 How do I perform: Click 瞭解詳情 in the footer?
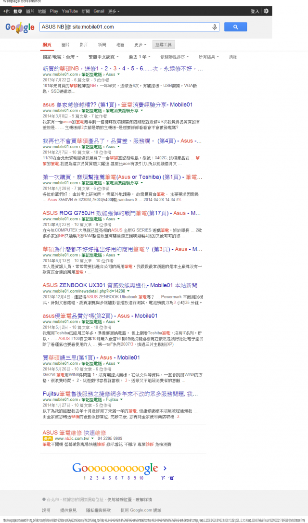click(x=143, y=499)
